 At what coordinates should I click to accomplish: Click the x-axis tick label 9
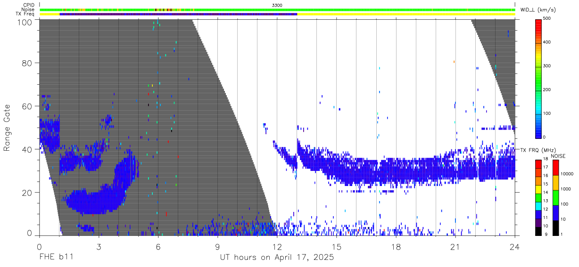[218, 247]
